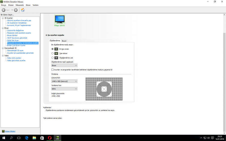This screenshot has height=141, width=226.
Task: Open 'Masaüstü renk ayarlarını ayarla' task
Action: pos(19,33)
